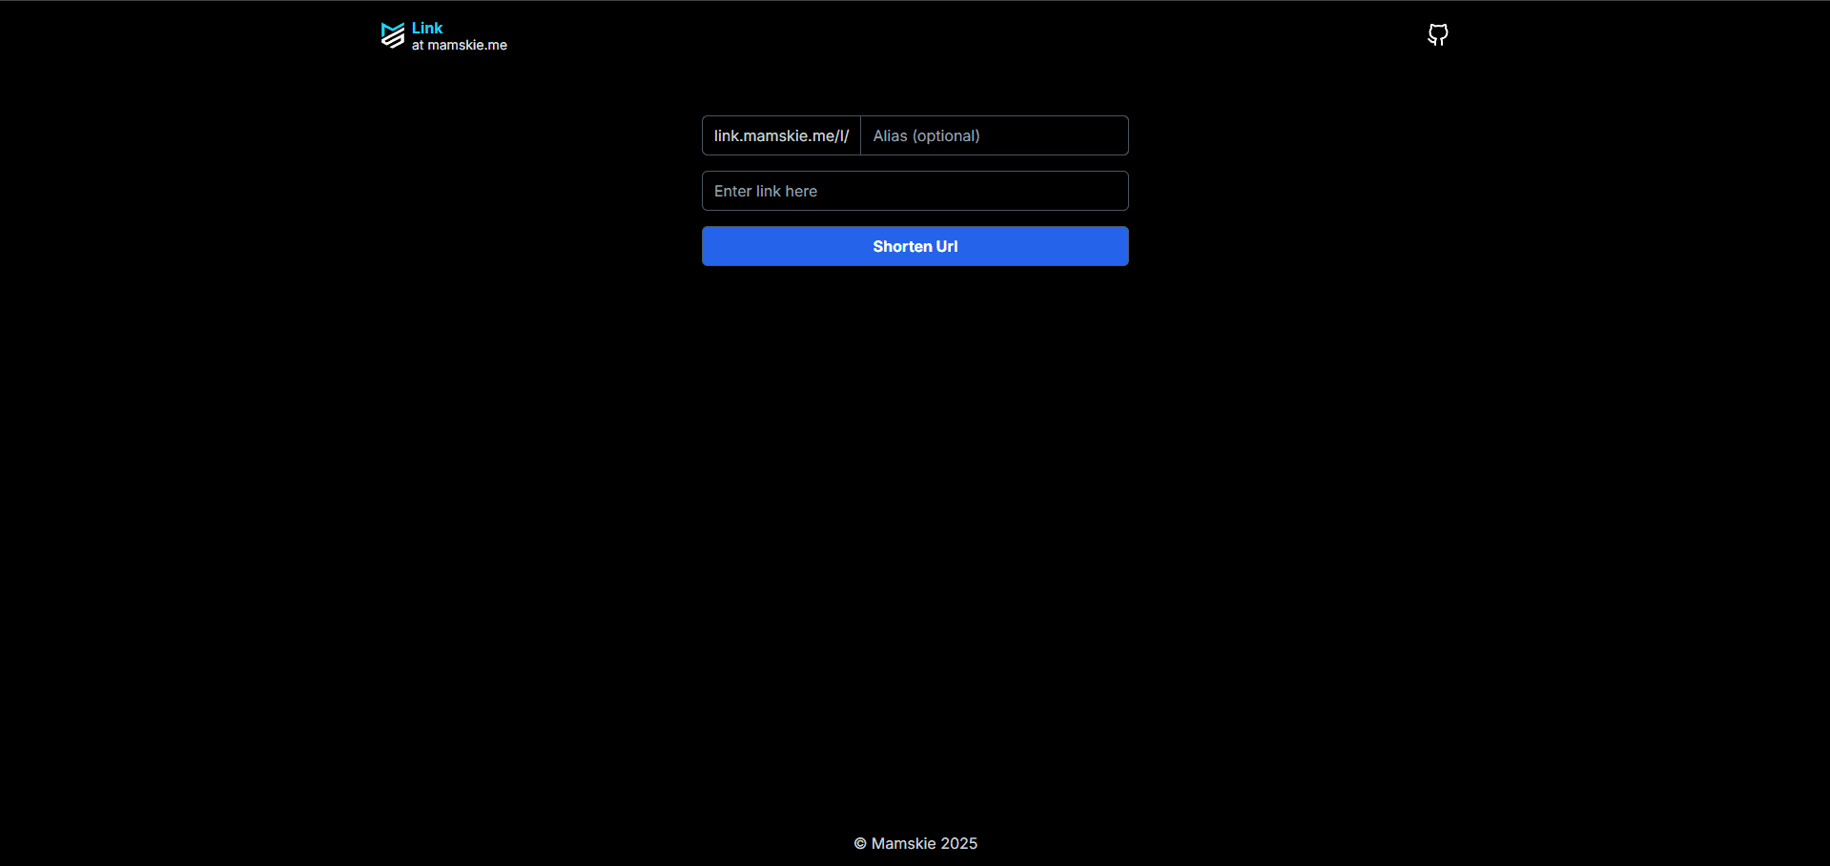Click the © Mamskie 2025 footer text
The image size is (1830, 866).
click(914, 843)
